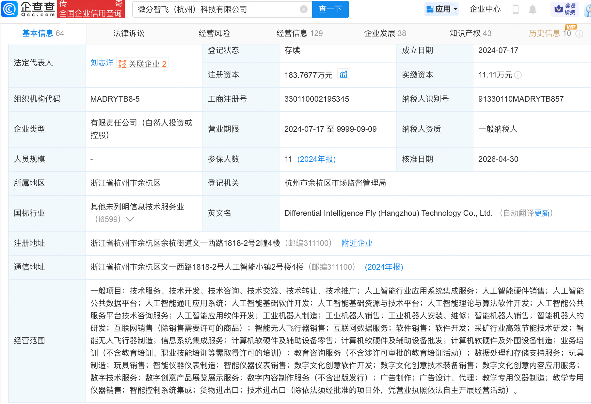
Task: Click the 查一下 search button
Action: [330, 9]
